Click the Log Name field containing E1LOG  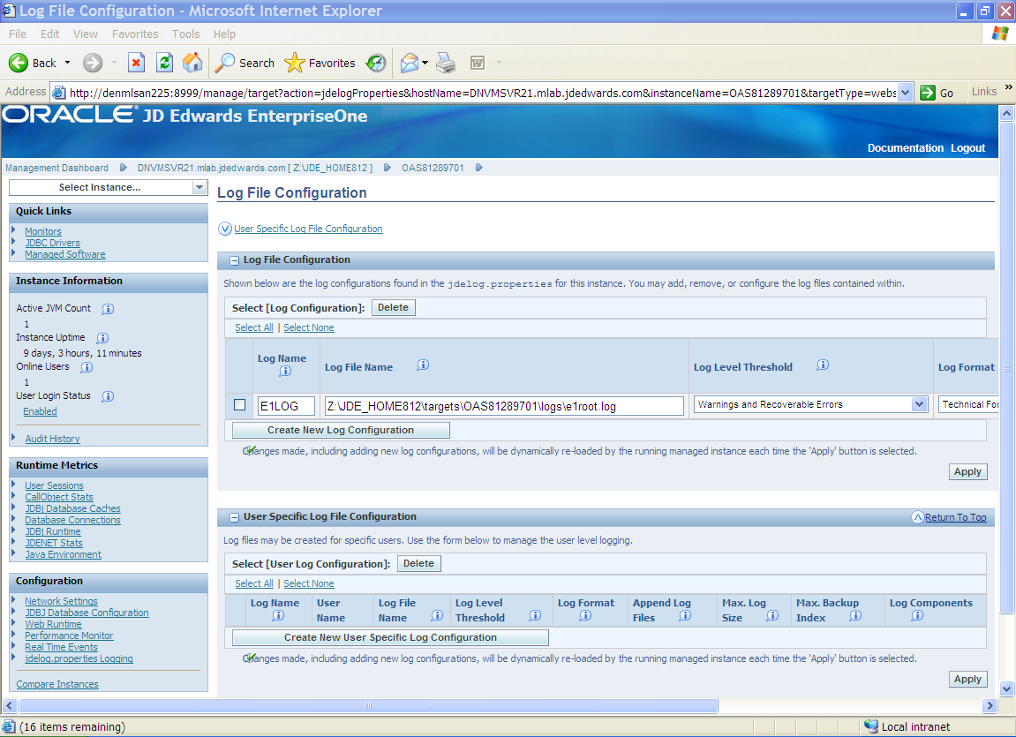(x=286, y=406)
